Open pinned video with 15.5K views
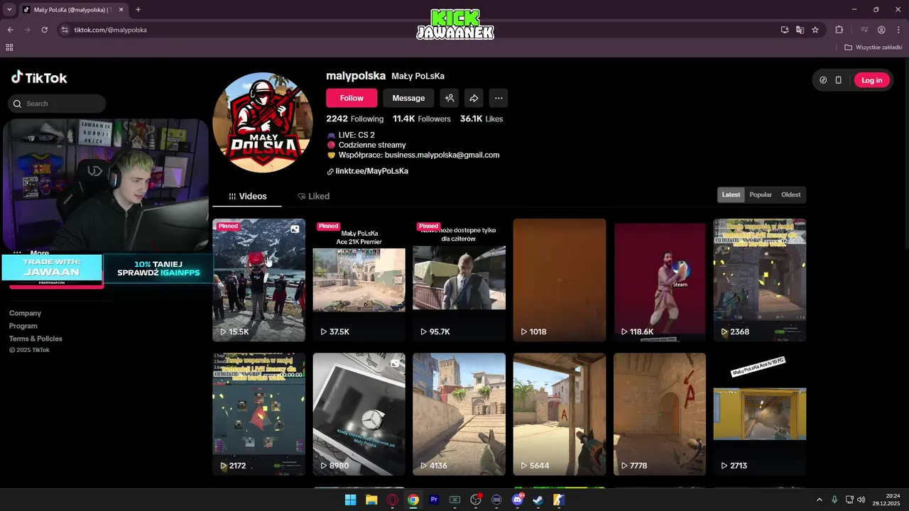 pos(258,280)
